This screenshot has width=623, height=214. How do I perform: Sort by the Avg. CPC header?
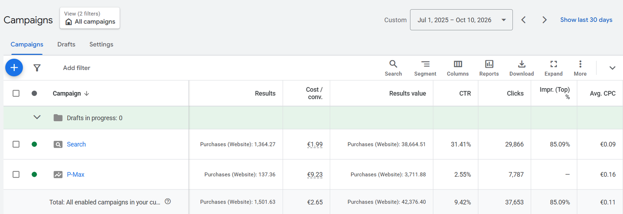pos(602,94)
